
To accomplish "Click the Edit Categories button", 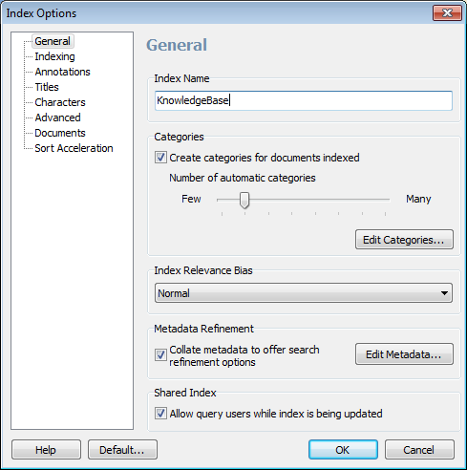I will (404, 240).
